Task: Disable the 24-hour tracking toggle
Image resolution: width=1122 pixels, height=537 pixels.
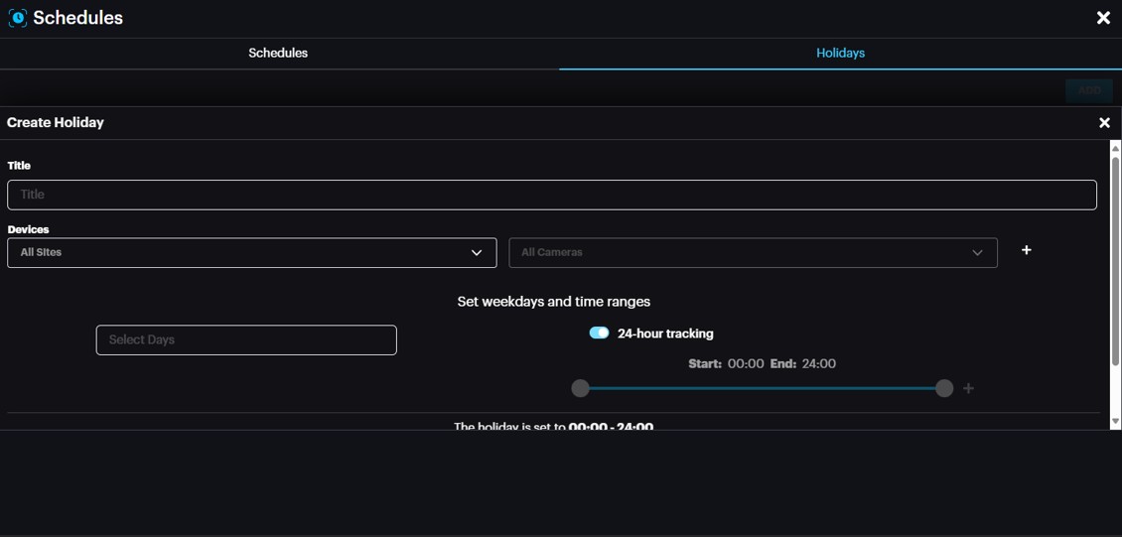Action: [x=599, y=334]
